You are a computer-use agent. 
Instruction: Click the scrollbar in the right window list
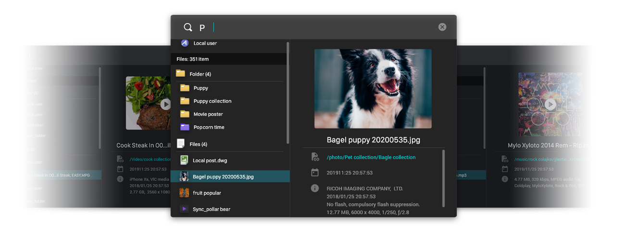click(485, 108)
